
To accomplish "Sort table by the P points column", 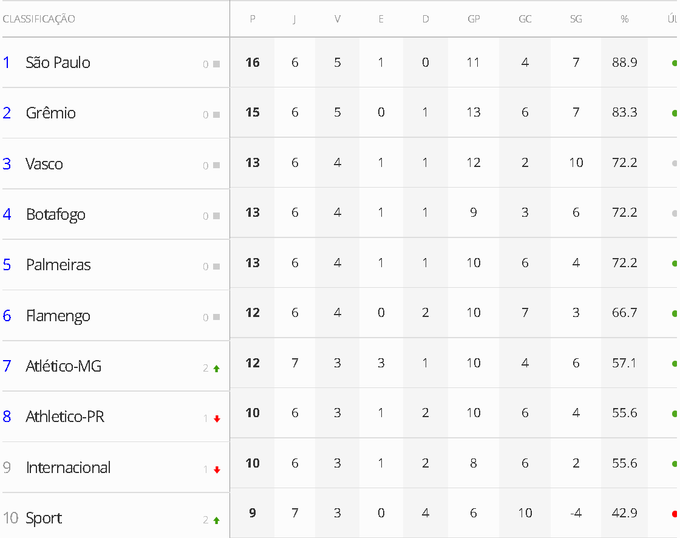I will point(253,19).
